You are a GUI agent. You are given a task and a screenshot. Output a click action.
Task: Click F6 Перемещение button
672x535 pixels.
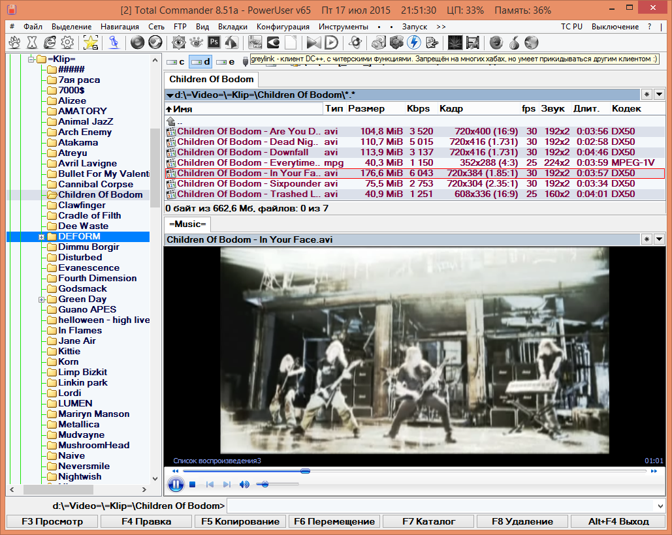click(334, 521)
